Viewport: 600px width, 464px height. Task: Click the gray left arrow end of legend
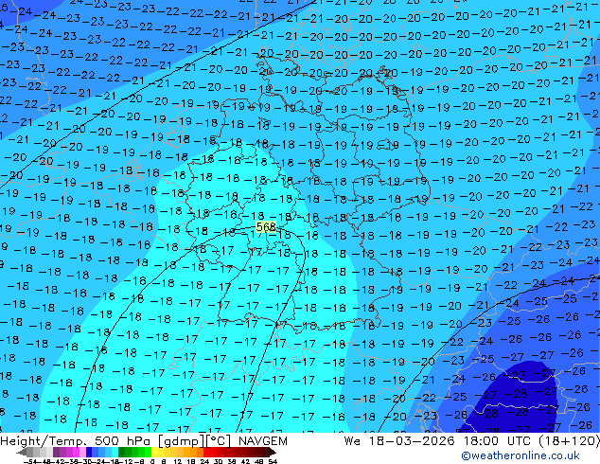pyautogui.click(x=22, y=452)
